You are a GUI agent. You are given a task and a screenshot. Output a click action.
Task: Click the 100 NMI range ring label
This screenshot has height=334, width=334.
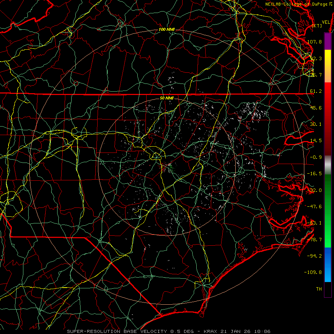pyautogui.click(x=167, y=29)
